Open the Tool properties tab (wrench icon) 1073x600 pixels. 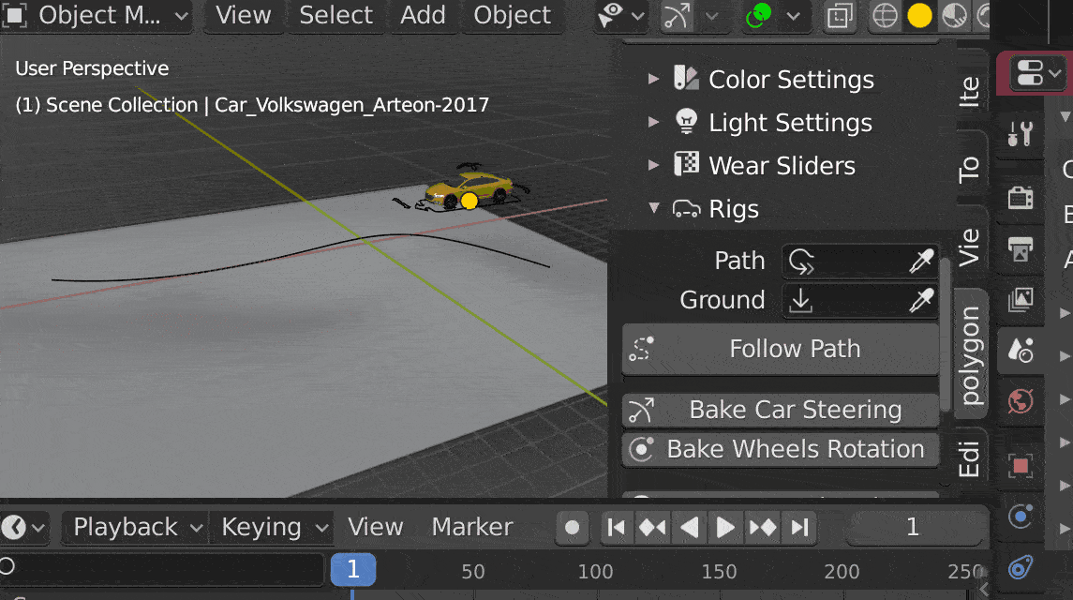click(x=1020, y=134)
